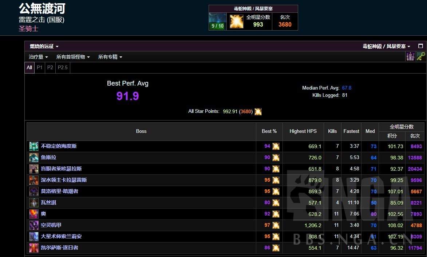The image size is (427, 257).
Task: Click all-star icon in 空灵机甲 row
Action: click(276, 225)
